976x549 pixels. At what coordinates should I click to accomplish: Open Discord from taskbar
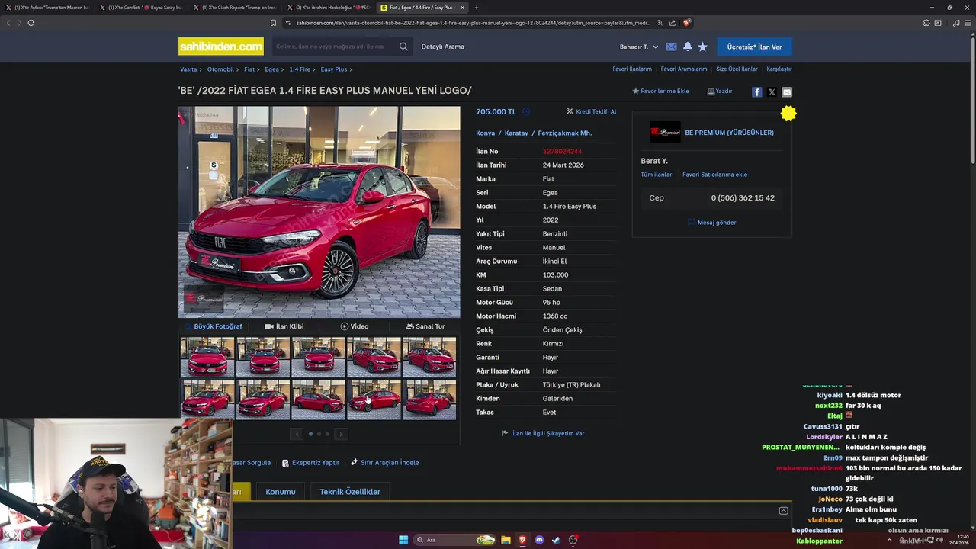click(x=539, y=540)
